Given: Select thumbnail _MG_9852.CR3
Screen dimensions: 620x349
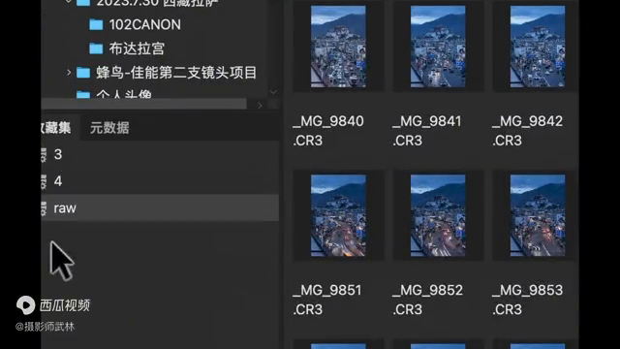Looking at the screenshot, I should click(438, 215).
